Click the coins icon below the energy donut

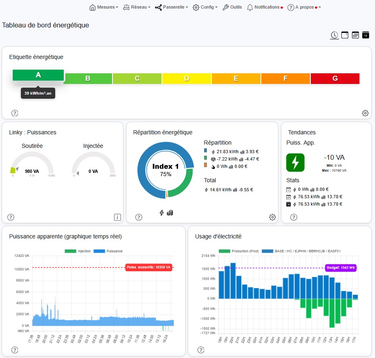point(171,213)
